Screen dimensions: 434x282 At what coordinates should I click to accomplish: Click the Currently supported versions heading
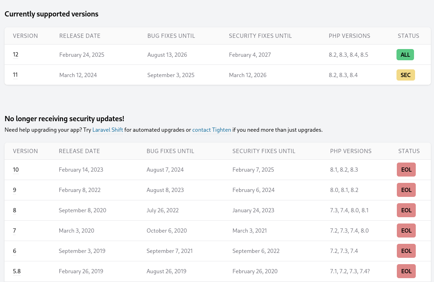pyautogui.click(x=52, y=14)
